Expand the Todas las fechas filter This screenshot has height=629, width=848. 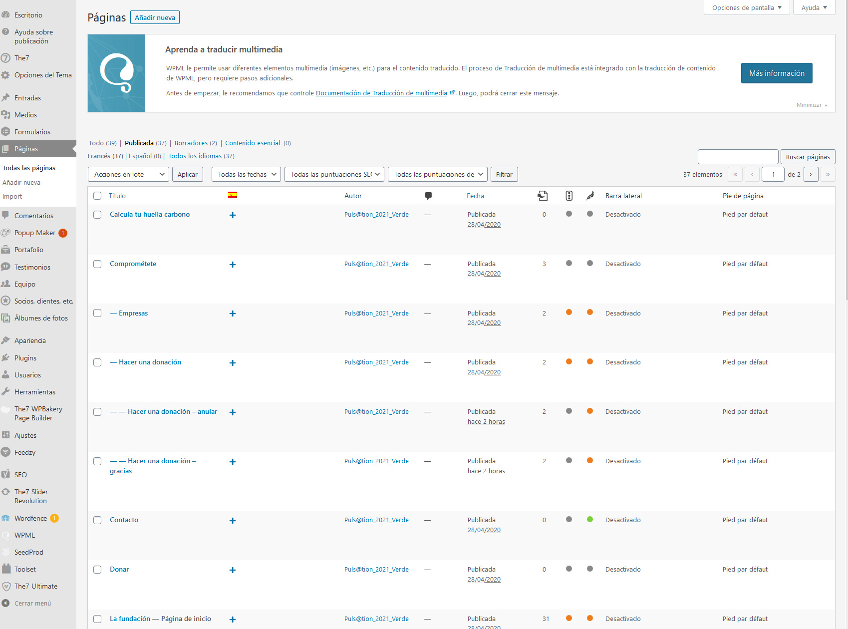(246, 174)
